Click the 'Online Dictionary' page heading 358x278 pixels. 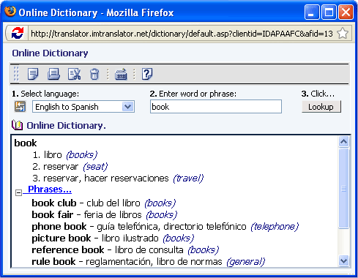click(50, 53)
